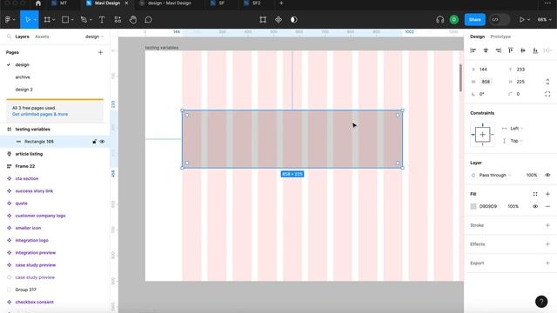This screenshot has width=557, height=313.
Task: Go to home screen icon
Action: [x=38, y=3]
